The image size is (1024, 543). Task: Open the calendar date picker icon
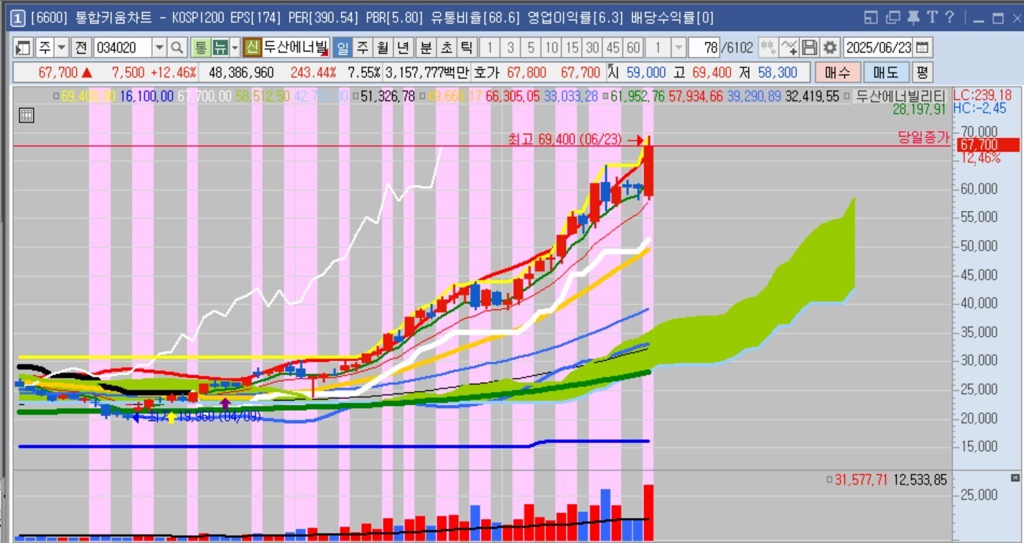(x=922, y=48)
